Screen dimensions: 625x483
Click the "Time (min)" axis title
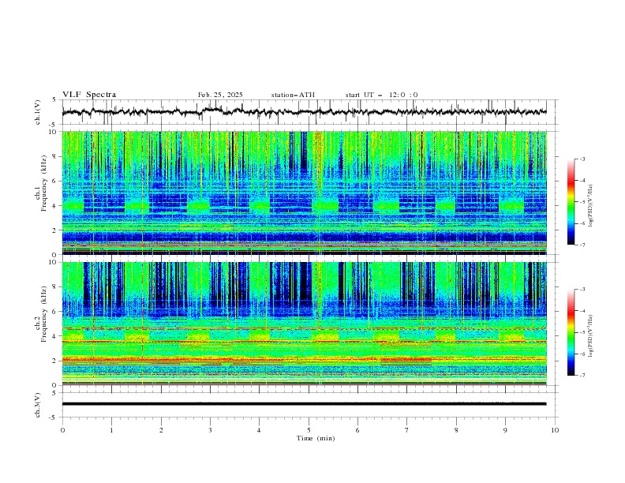[316, 438]
